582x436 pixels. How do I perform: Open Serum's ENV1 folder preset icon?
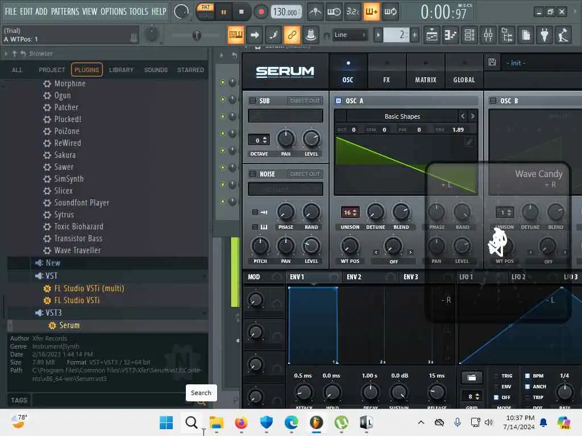click(x=471, y=378)
